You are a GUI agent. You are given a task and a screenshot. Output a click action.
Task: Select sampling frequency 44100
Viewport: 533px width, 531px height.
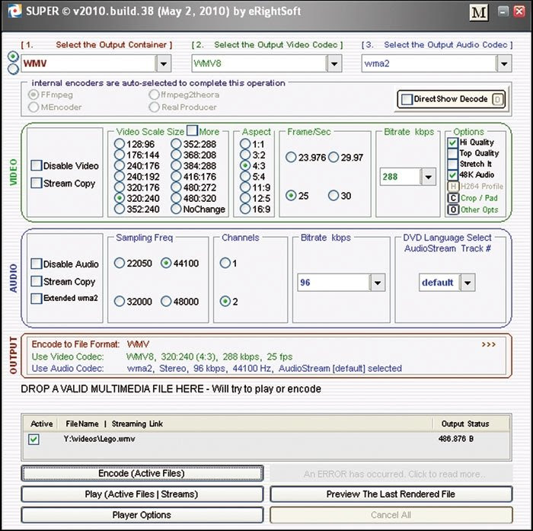pos(166,263)
